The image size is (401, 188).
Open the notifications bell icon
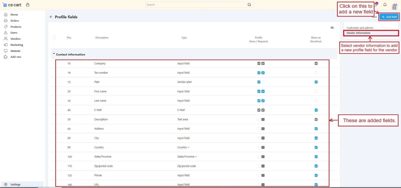(x=385, y=4)
